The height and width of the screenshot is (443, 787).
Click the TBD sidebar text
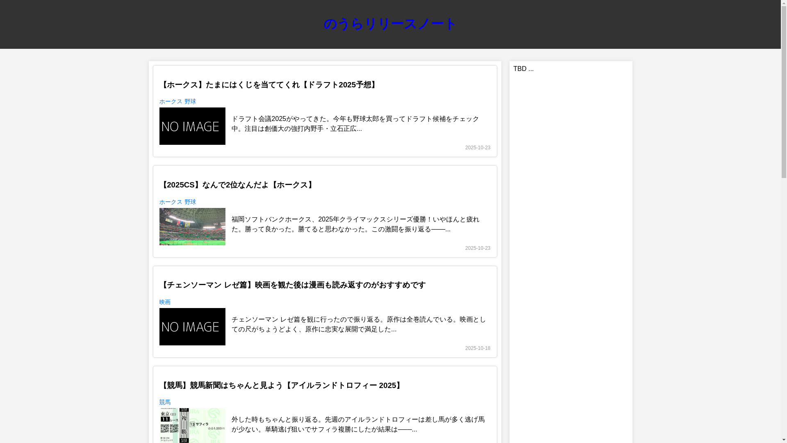(523, 69)
